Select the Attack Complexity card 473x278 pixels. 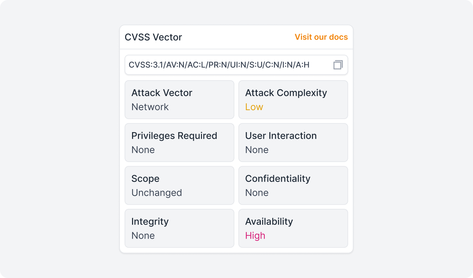coord(293,100)
